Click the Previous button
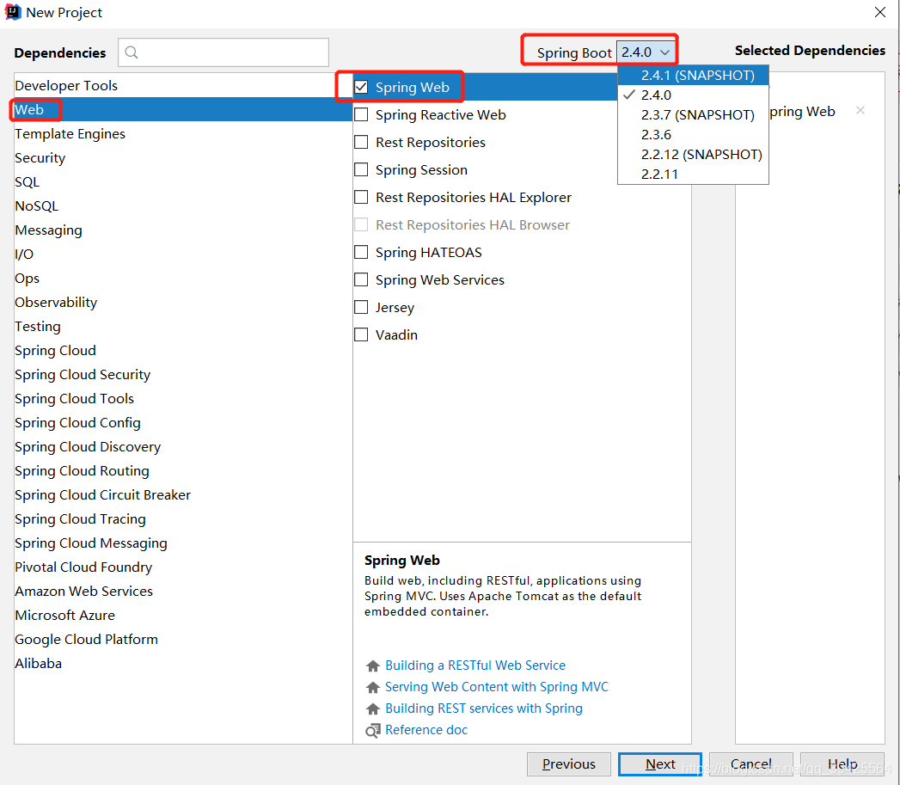 pos(569,764)
